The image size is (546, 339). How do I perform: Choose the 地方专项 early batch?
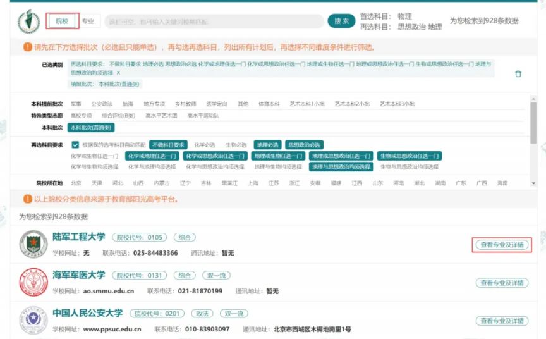(x=154, y=104)
